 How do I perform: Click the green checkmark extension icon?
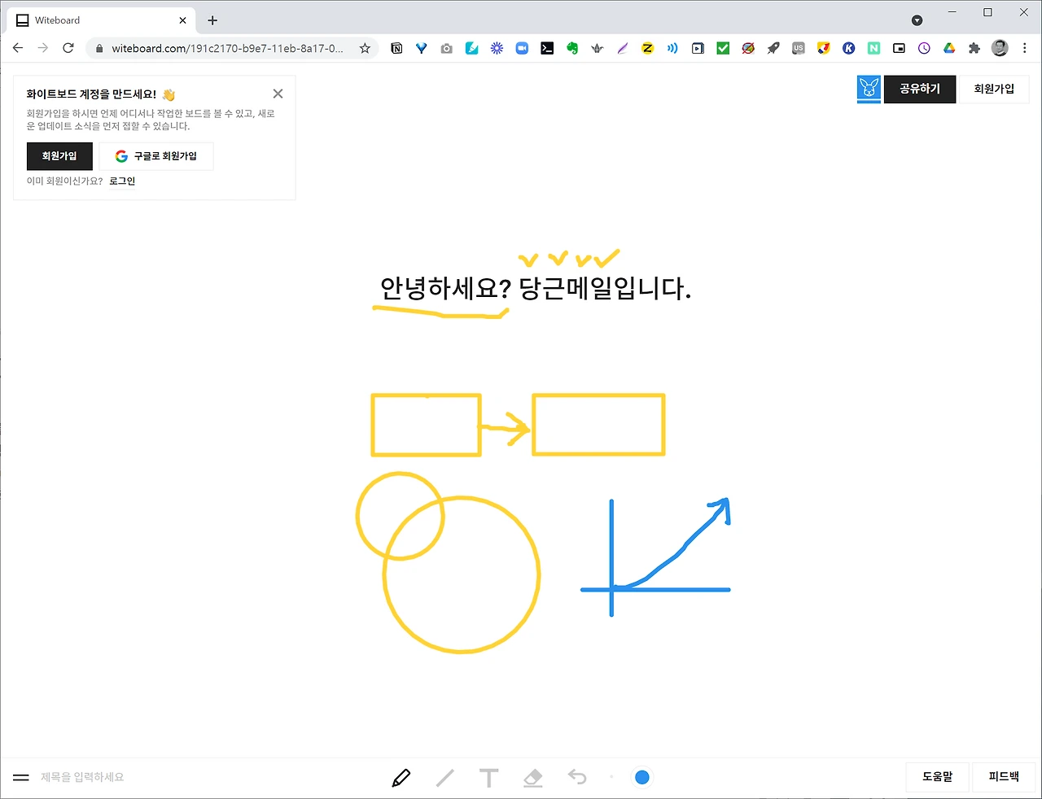click(723, 49)
